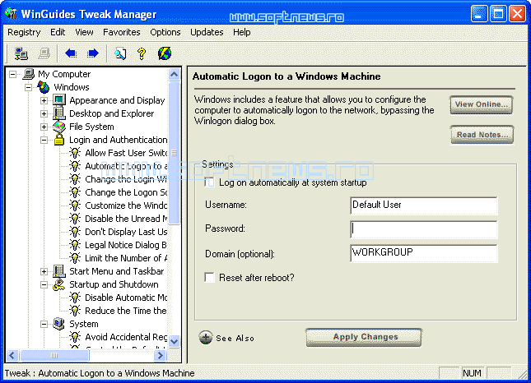The image size is (531, 383).
Task: Open the Options menu
Action: [165, 32]
